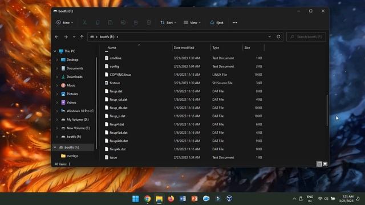Expand the Desktop tree node
The image size is (365, 205).
(x=57, y=60)
